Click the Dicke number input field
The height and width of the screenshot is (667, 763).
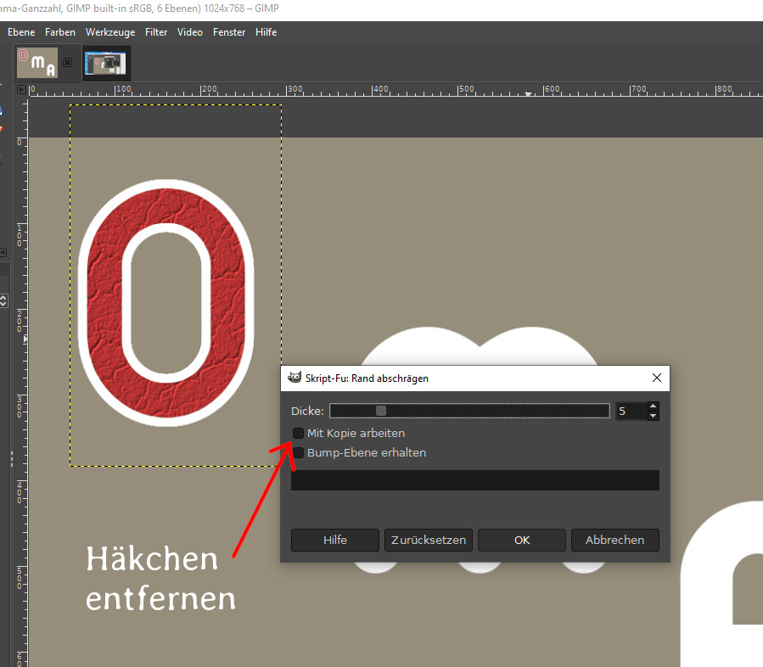[x=630, y=412]
